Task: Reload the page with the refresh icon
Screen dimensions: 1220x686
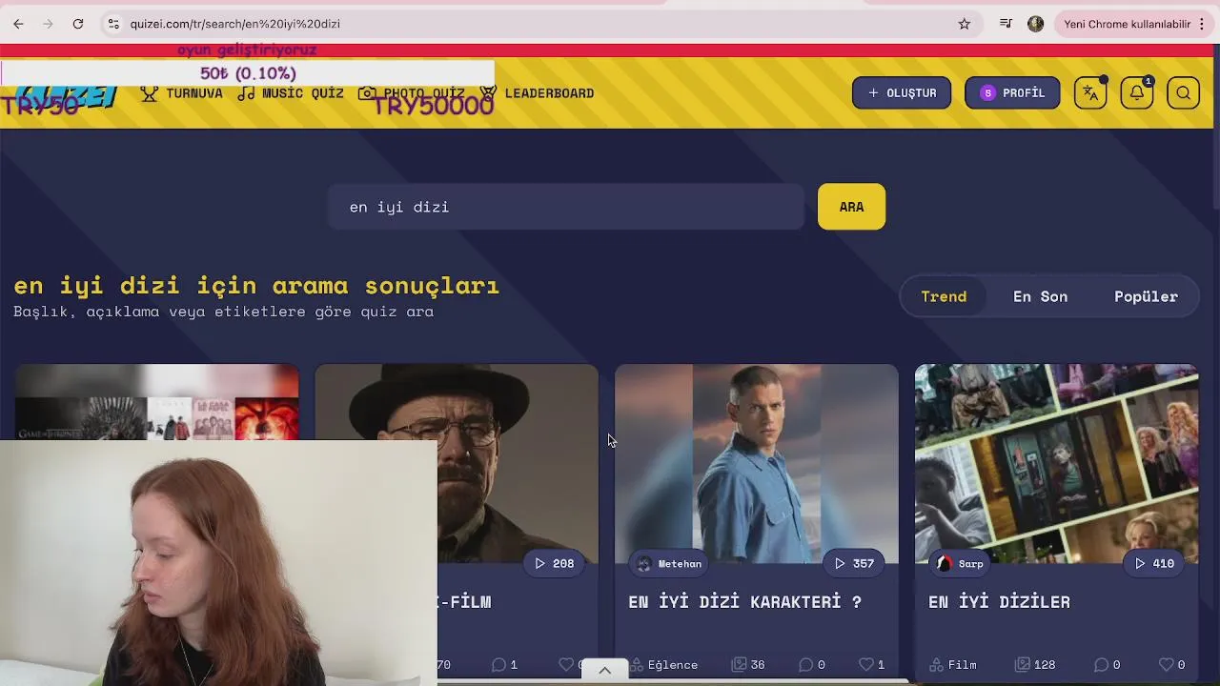Action: tap(78, 24)
